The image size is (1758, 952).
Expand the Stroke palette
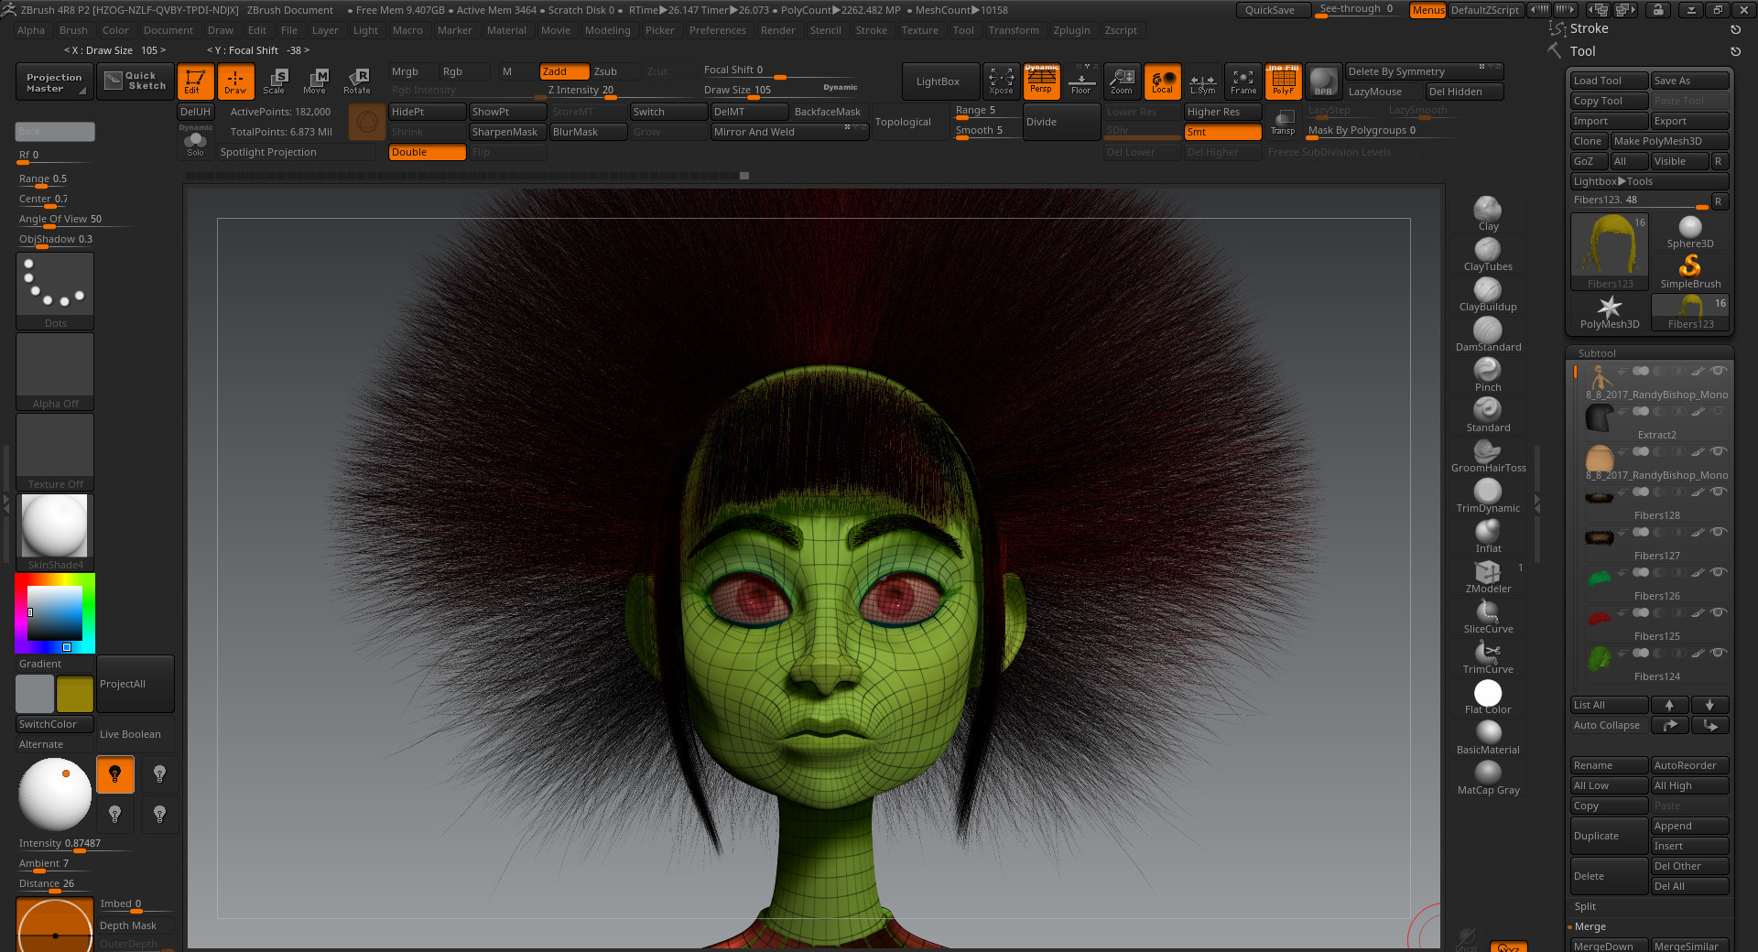point(1589,28)
